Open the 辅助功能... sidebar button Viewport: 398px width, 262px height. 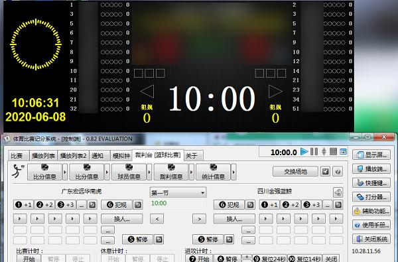[371, 211]
